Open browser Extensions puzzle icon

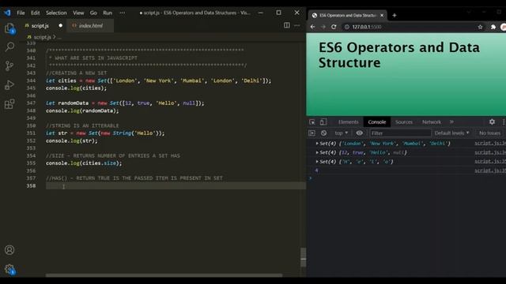(x=493, y=27)
